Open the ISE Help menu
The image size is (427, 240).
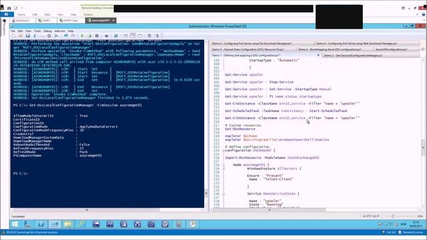[x=71, y=31]
